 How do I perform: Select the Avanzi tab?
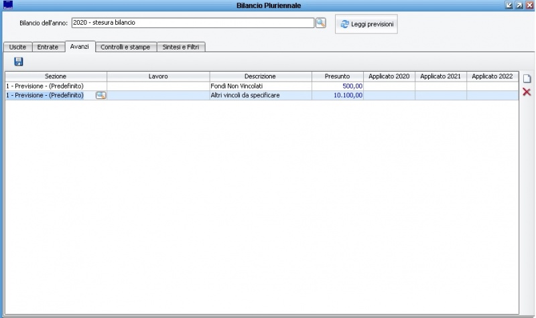(x=79, y=46)
